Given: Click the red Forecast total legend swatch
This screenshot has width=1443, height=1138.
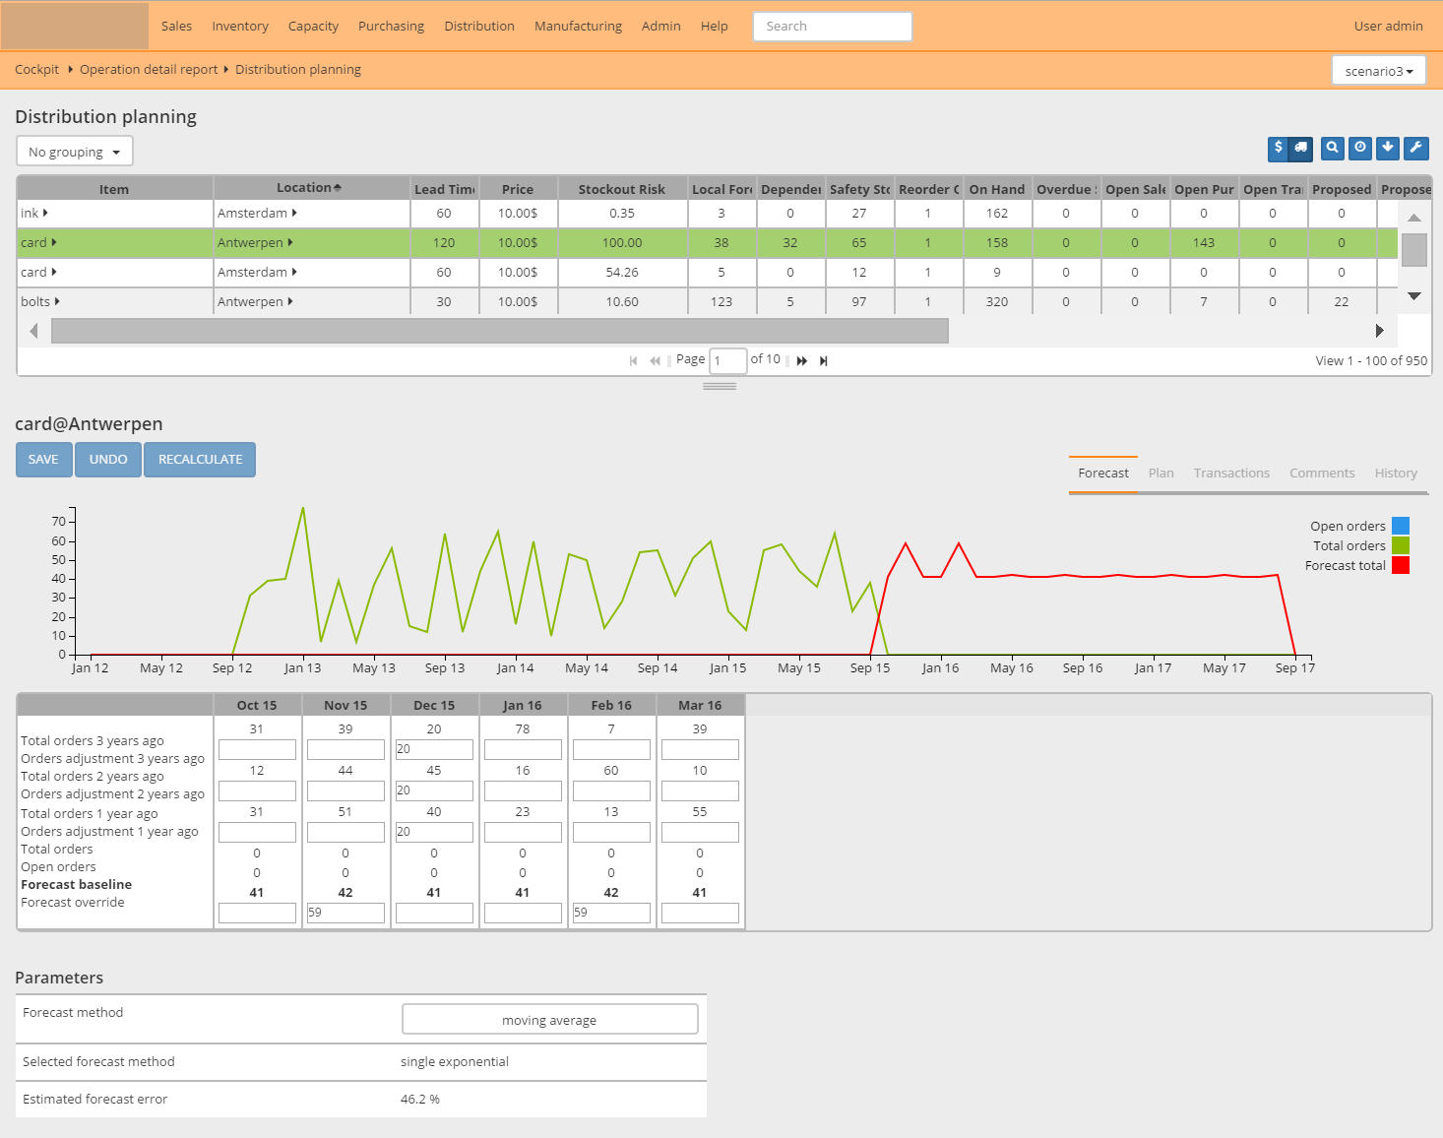Looking at the screenshot, I should 1400,565.
